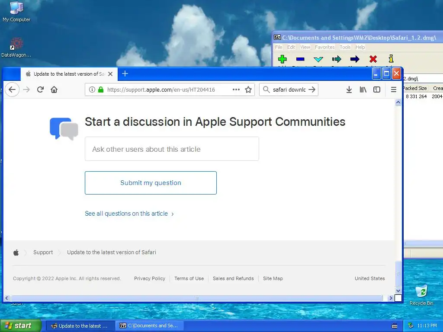This screenshot has width=443, height=332.
Task: Select the Update to the latest version tab
Action: (x=69, y=74)
